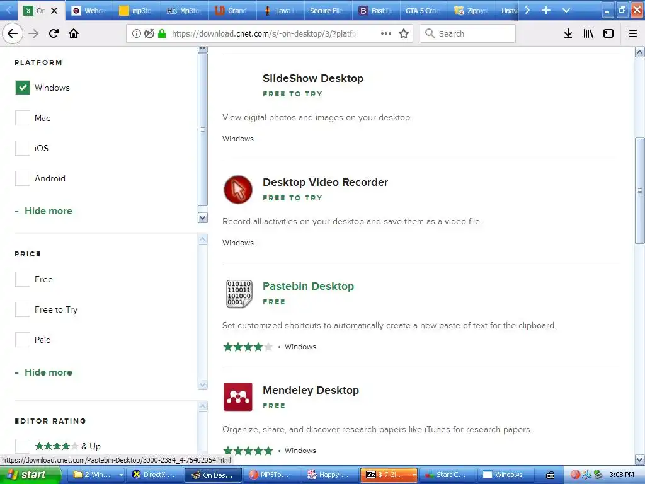645x484 pixels.
Task: Click the Platform filter scrollbar thumb
Action: click(203, 129)
